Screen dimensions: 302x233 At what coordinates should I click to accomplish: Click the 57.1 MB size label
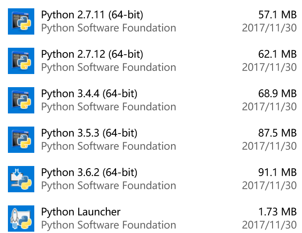(x=277, y=15)
